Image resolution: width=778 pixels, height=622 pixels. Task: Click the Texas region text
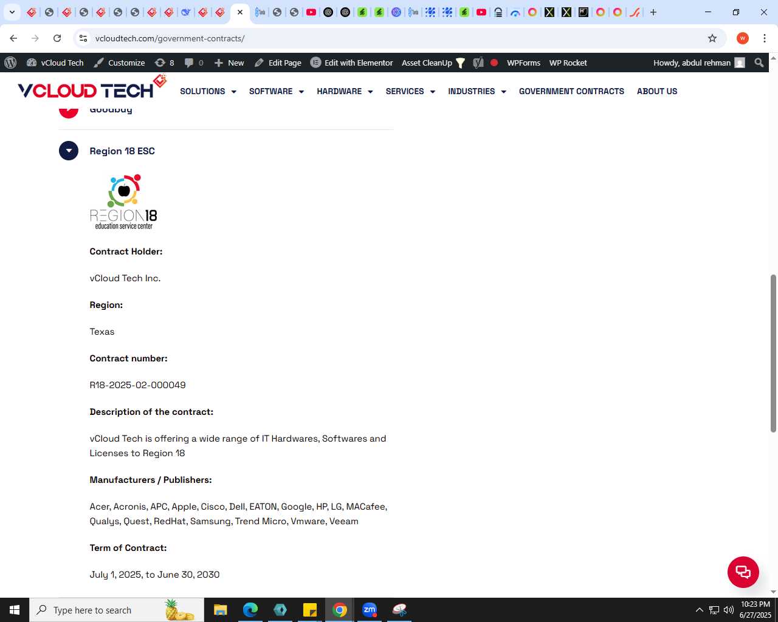tap(102, 332)
